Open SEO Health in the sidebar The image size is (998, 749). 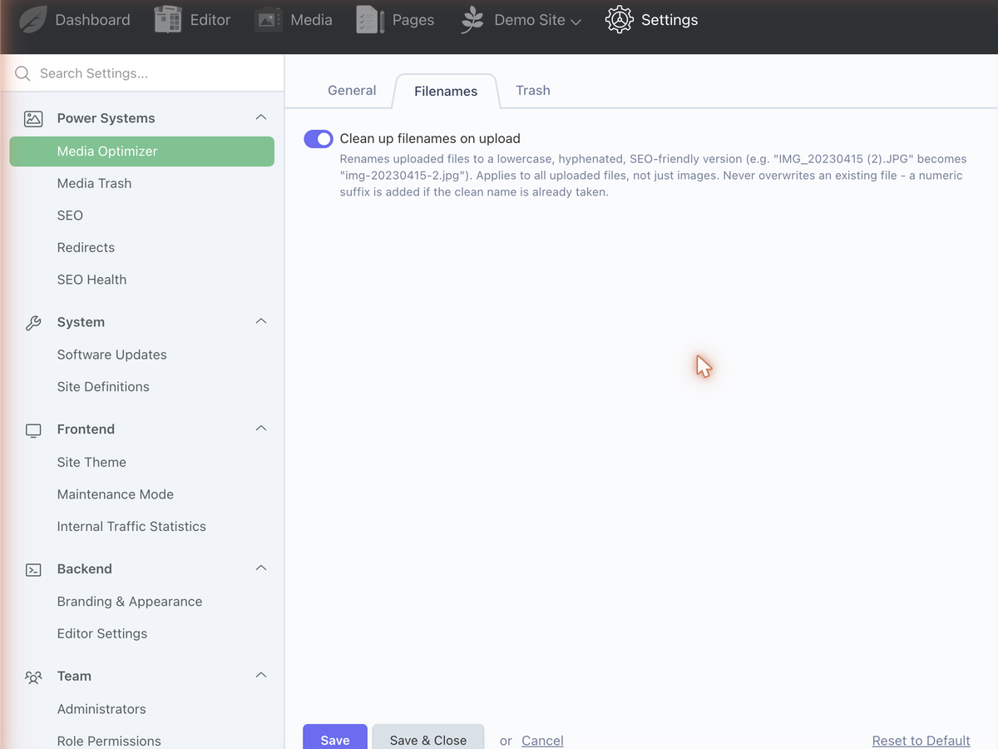pos(91,280)
